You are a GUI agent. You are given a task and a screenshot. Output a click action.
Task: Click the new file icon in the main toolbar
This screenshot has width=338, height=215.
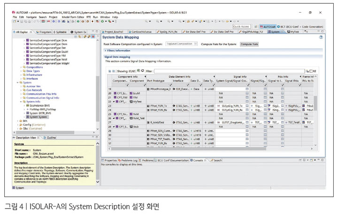tap(15, 21)
